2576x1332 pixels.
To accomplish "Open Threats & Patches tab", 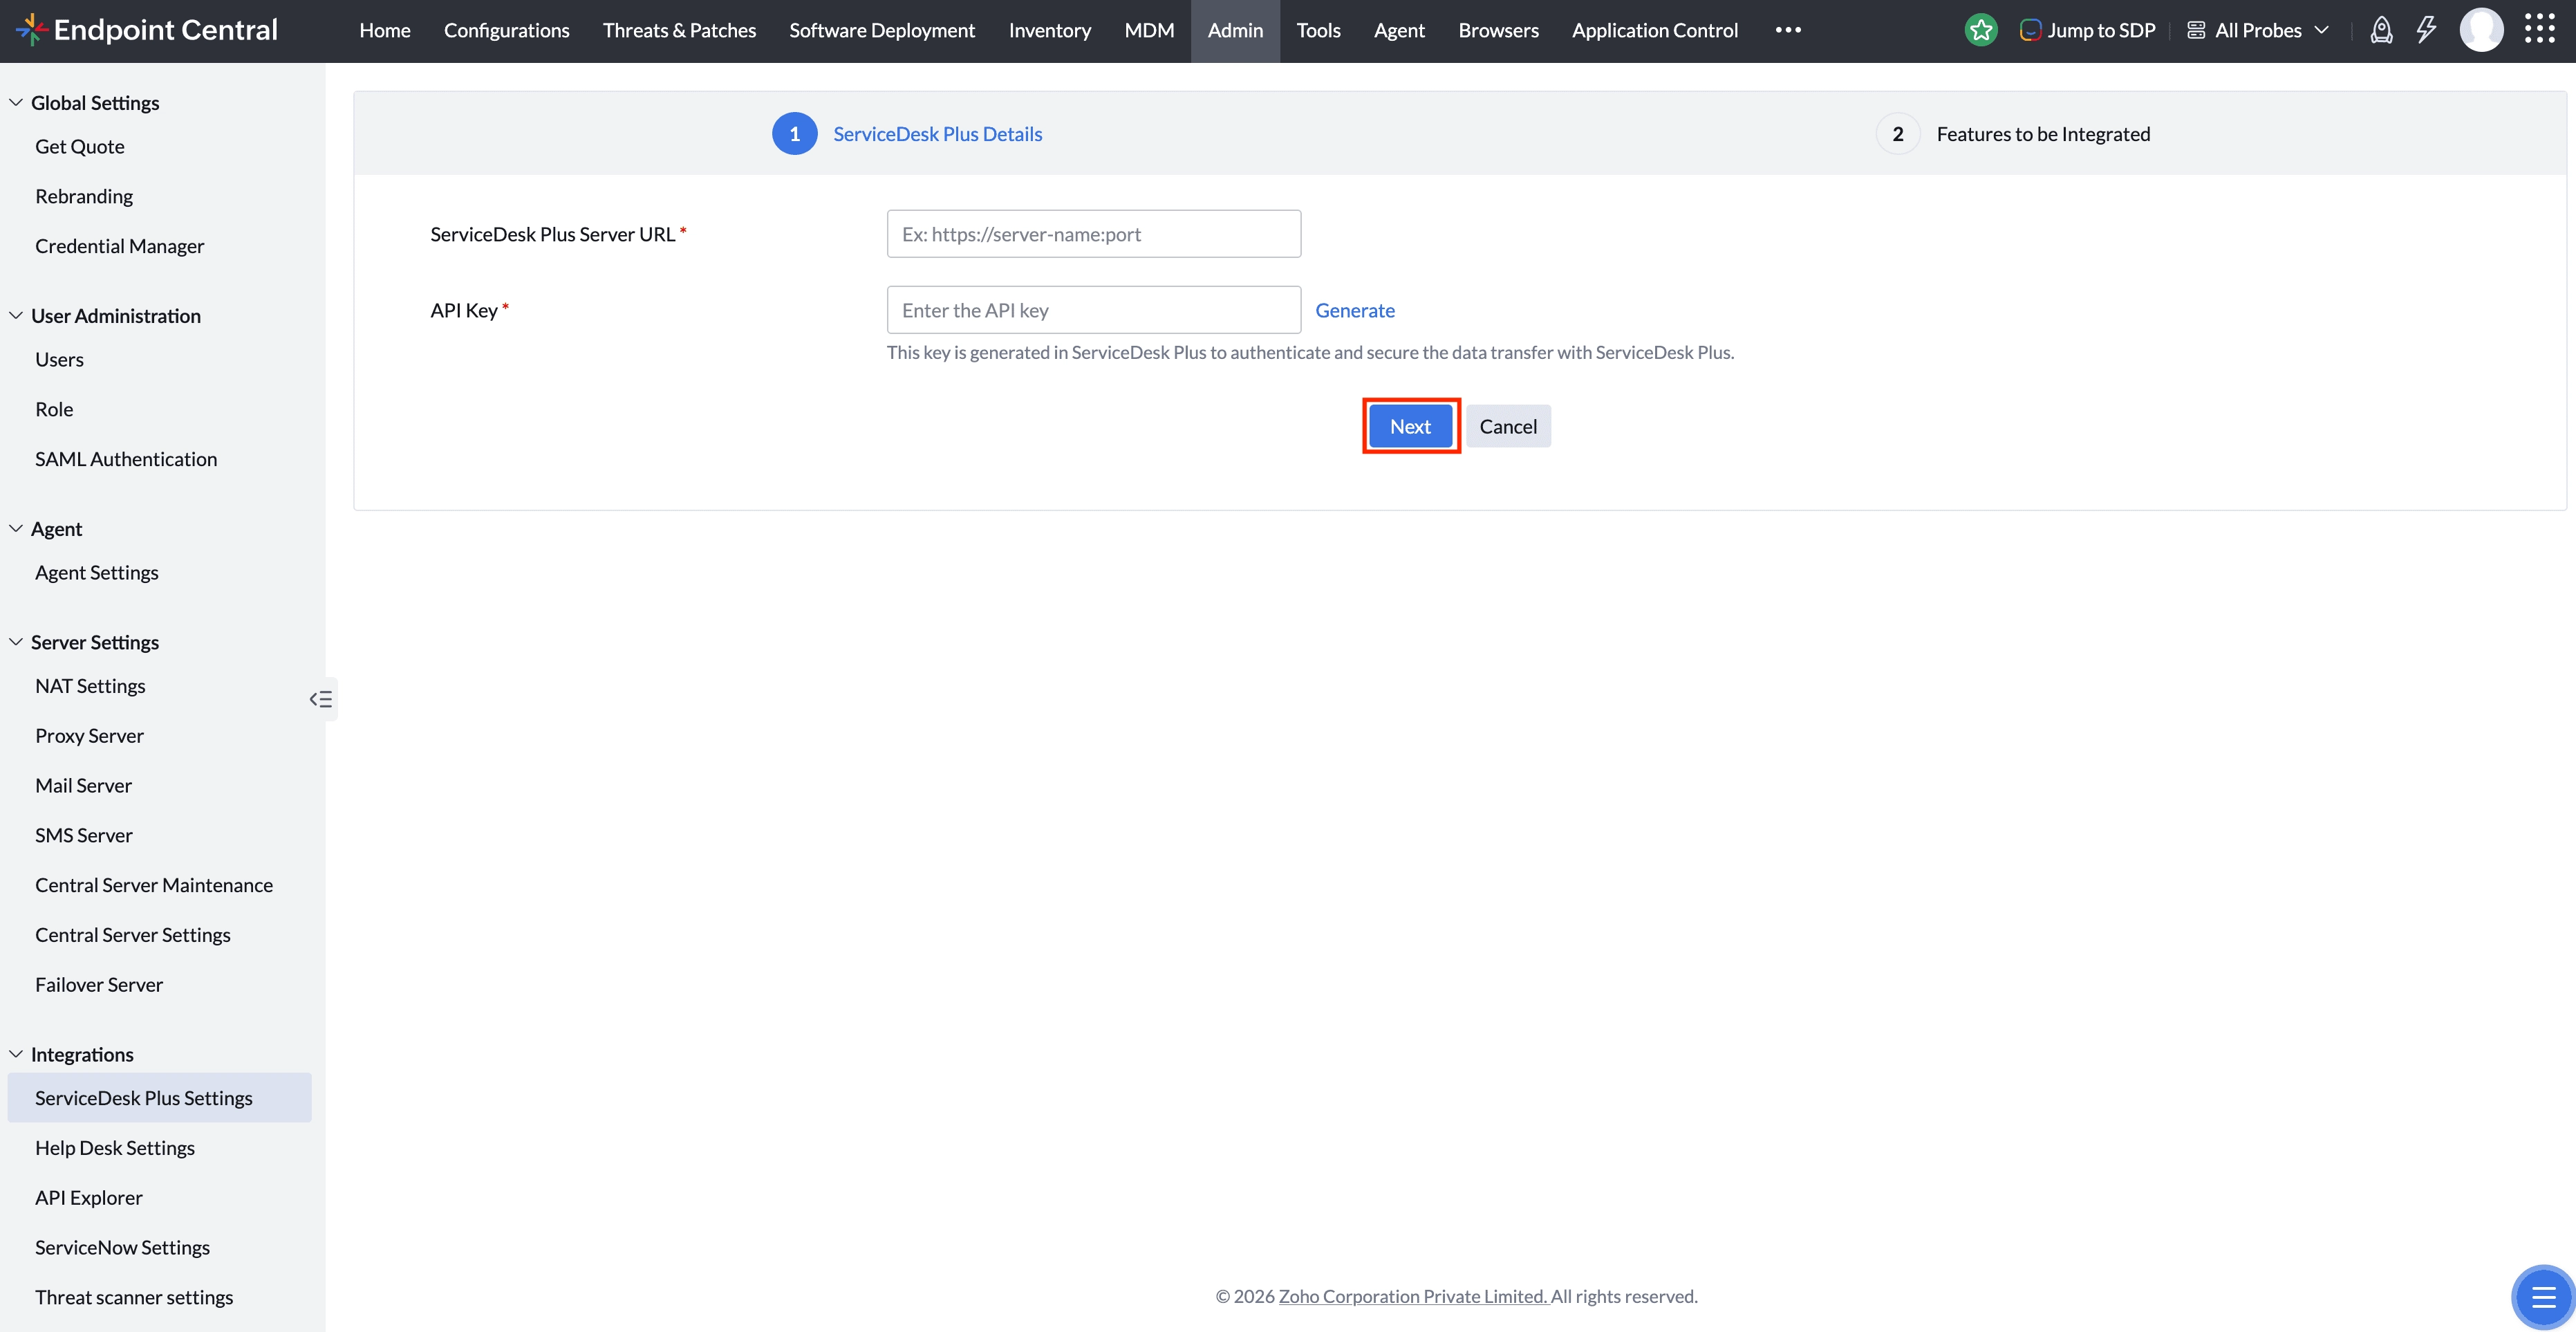I will (x=679, y=30).
